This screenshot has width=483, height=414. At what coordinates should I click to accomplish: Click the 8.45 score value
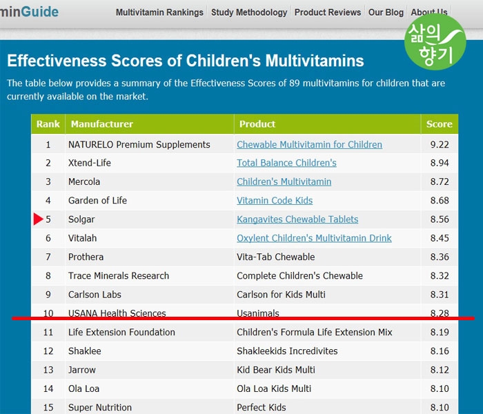[x=440, y=238]
